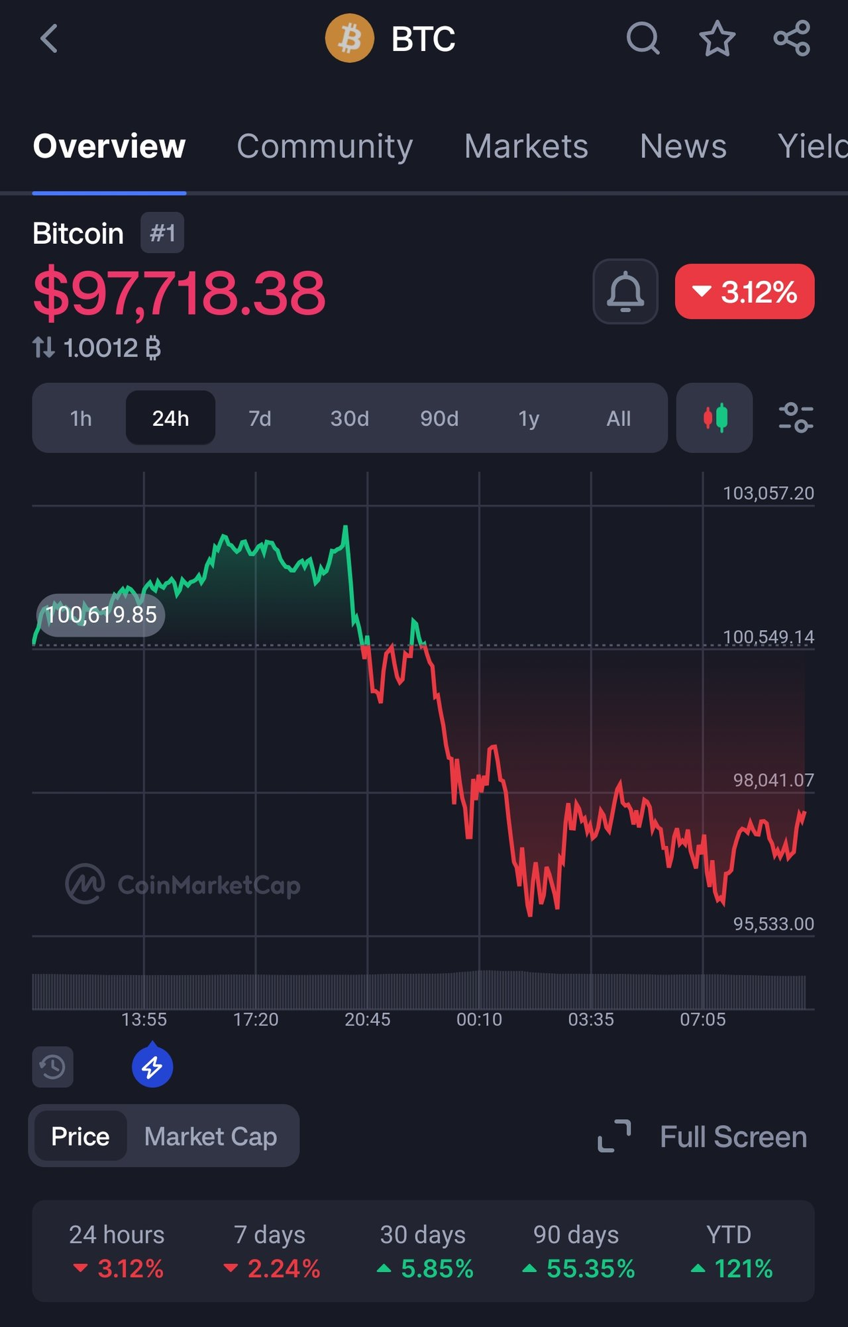Screen dimensions: 848x1327
Task: Toggle chart to Market Cap
Action: [211, 1136]
